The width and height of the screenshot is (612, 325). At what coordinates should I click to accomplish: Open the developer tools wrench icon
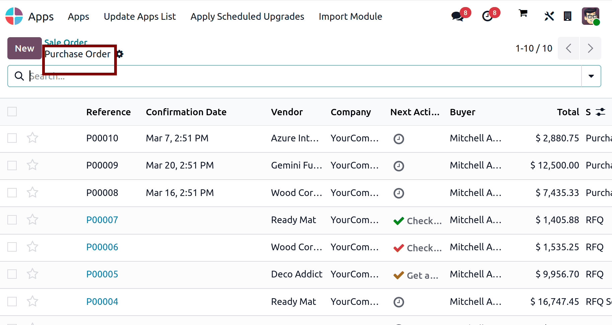[x=549, y=16]
